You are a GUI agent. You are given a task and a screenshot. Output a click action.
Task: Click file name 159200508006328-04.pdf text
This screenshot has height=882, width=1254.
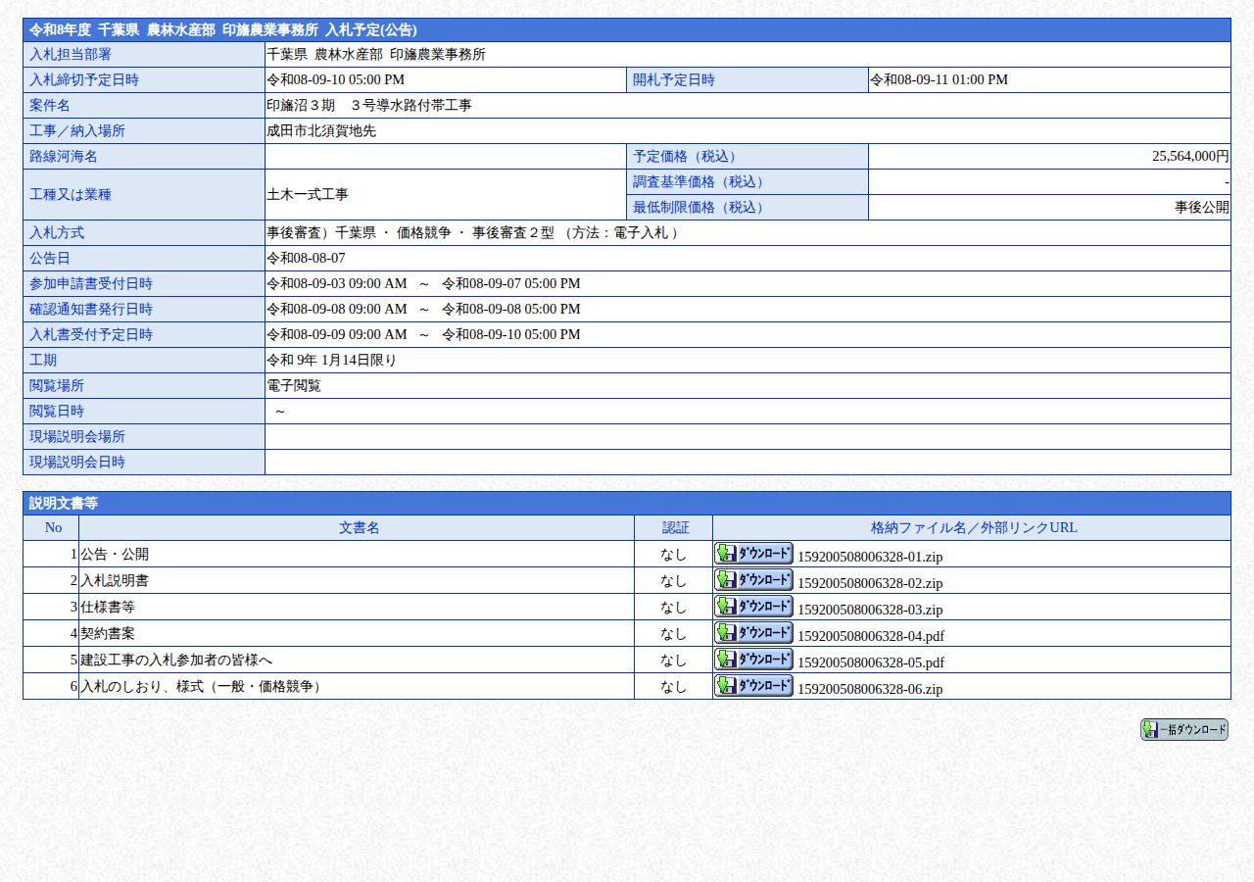[x=871, y=636]
